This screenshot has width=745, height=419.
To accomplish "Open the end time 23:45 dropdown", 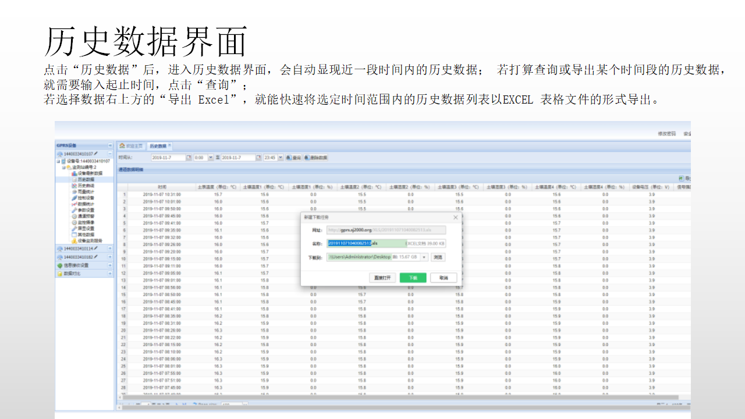I will [281, 158].
